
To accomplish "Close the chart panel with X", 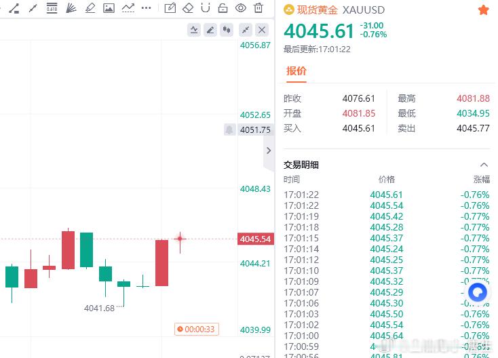I will point(262,30).
